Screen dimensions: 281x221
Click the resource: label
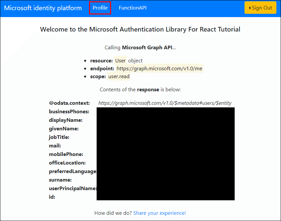click(102, 61)
